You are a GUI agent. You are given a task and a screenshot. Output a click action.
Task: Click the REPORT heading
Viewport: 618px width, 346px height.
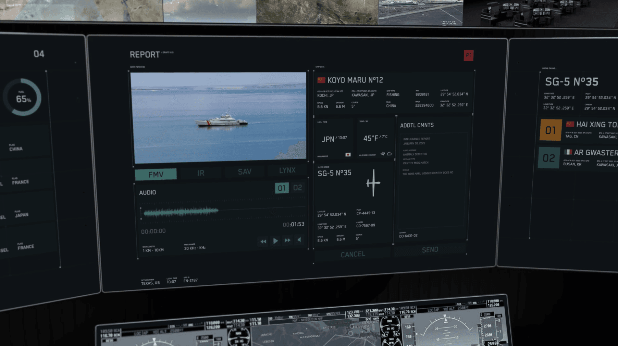(x=145, y=54)
